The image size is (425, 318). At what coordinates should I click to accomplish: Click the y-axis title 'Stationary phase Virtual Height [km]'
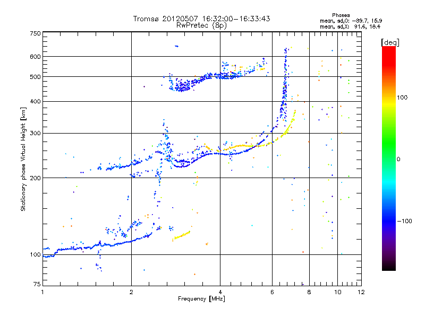coord(23,160)
